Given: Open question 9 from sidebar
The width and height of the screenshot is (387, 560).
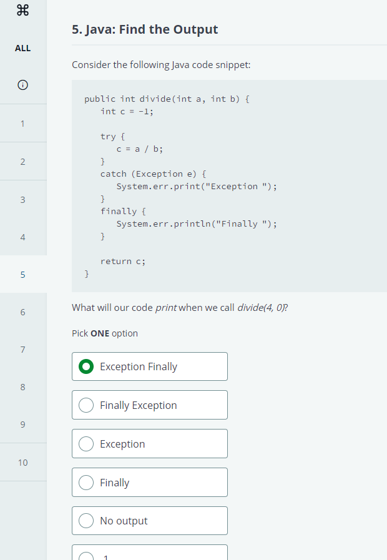Looking at the screenshot, I should (x=23, y=425).
